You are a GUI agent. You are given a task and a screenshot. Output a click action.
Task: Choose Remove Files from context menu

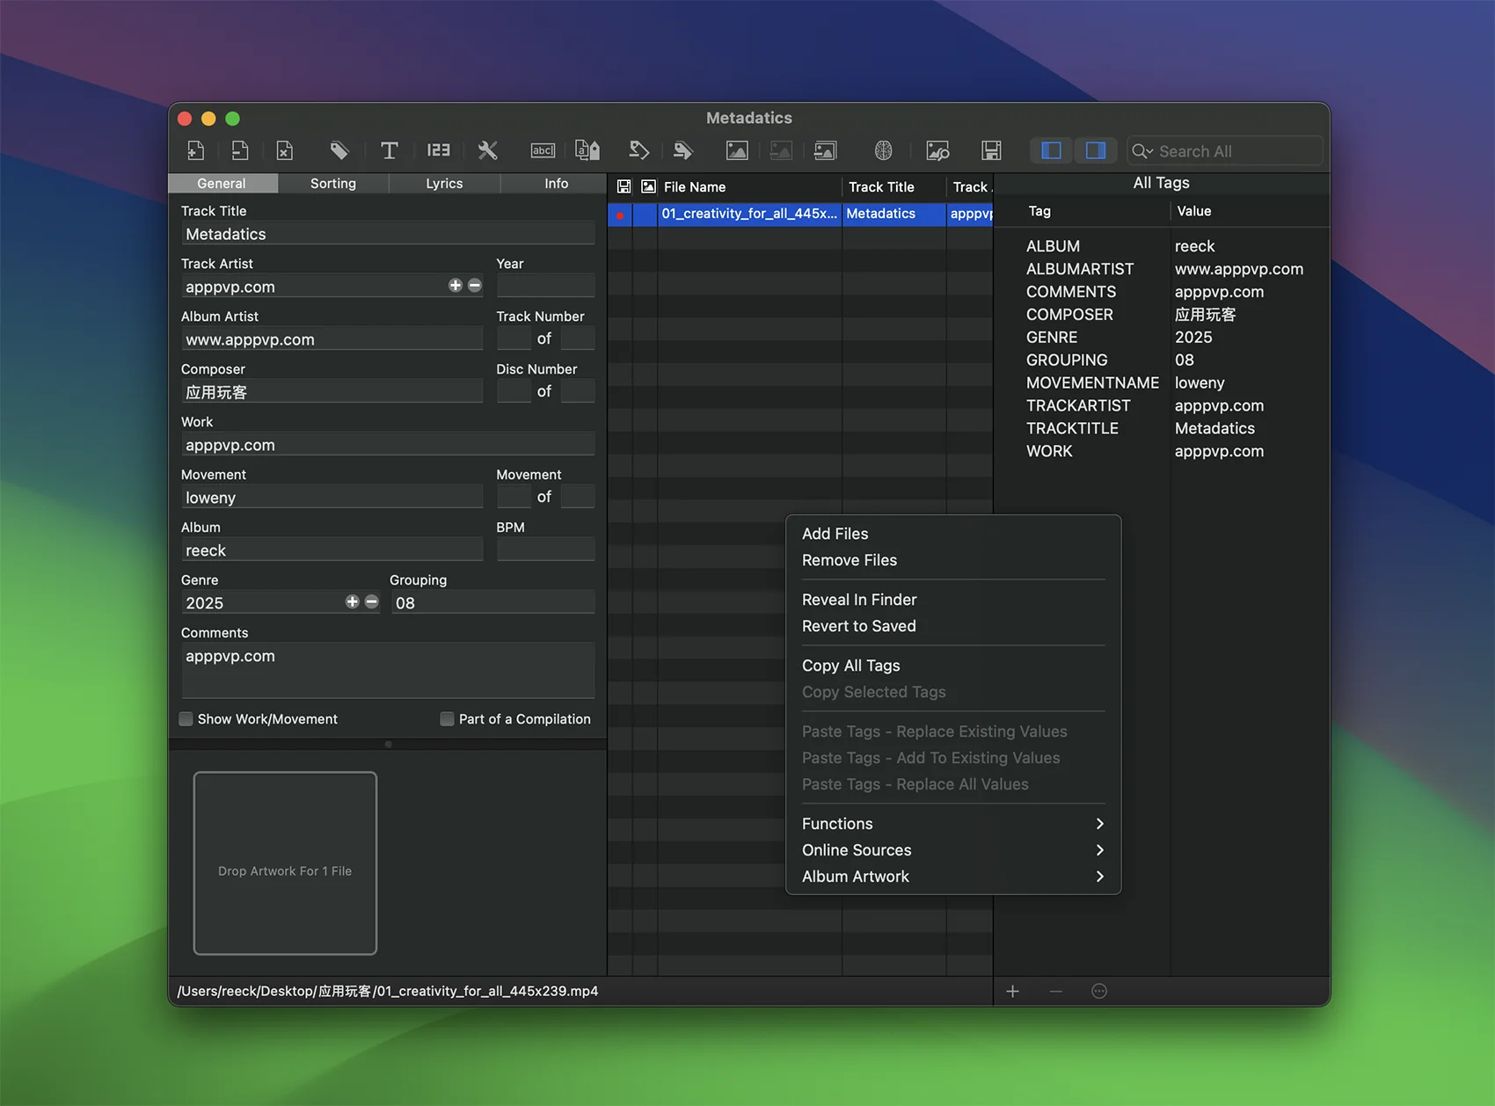coord(953,560)
